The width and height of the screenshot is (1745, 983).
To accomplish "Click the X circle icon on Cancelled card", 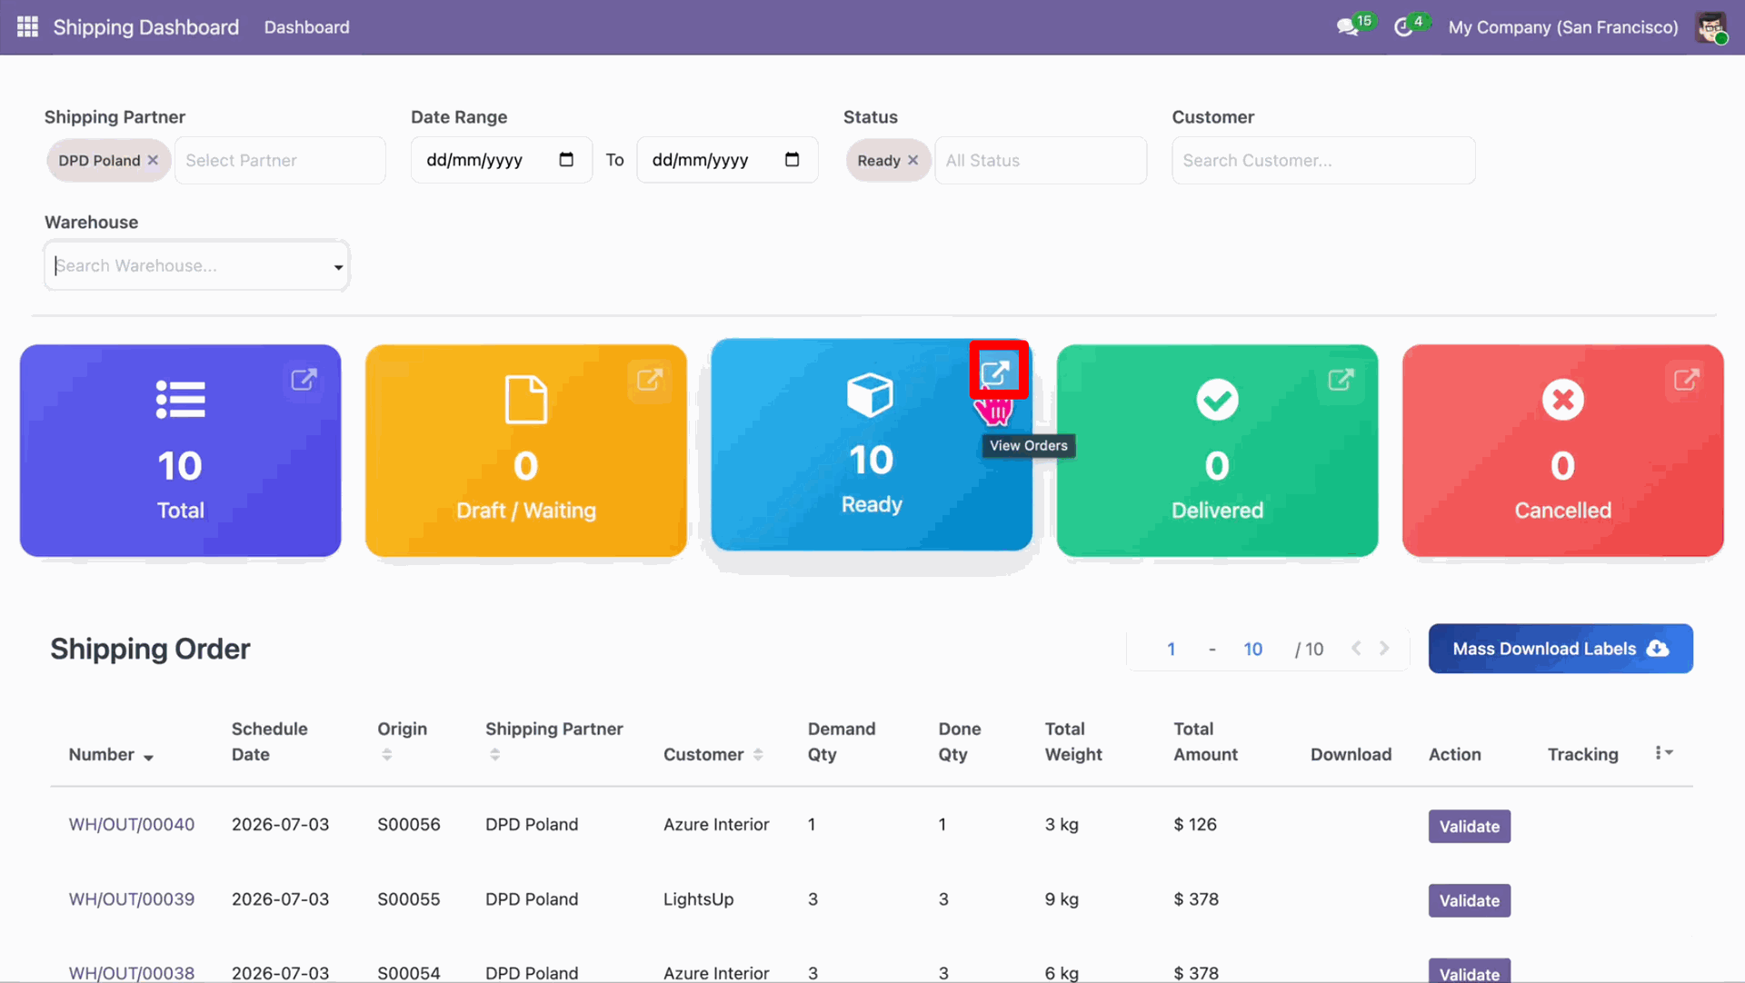I will click(1562, 400).
